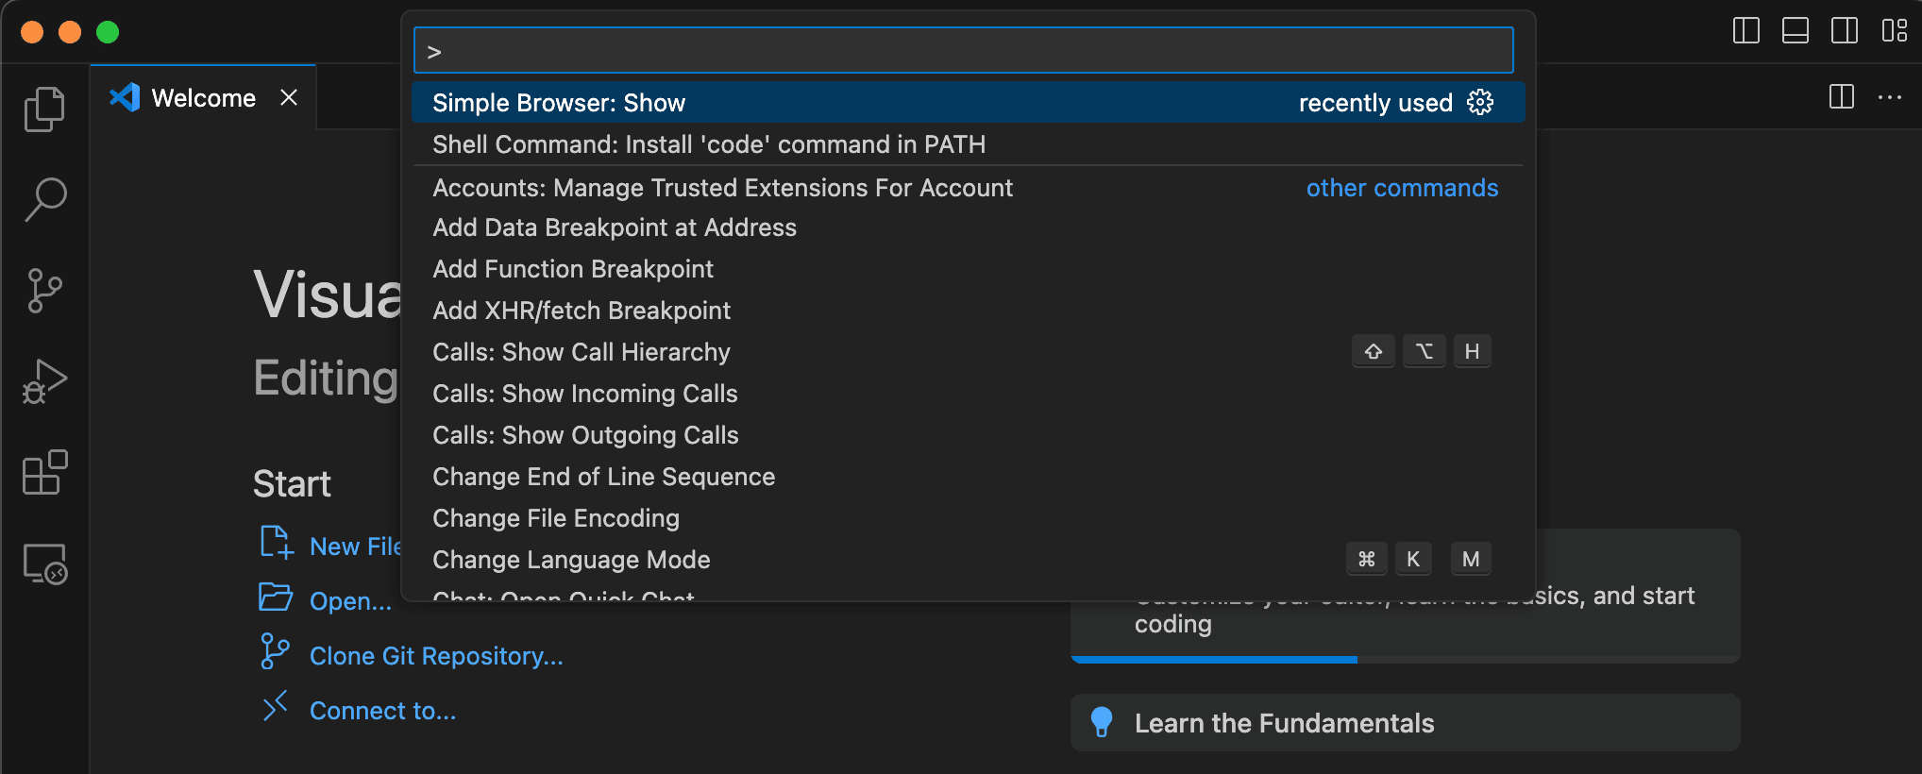
Task: Choose Change Language Mode command
Action: (571, 560)
